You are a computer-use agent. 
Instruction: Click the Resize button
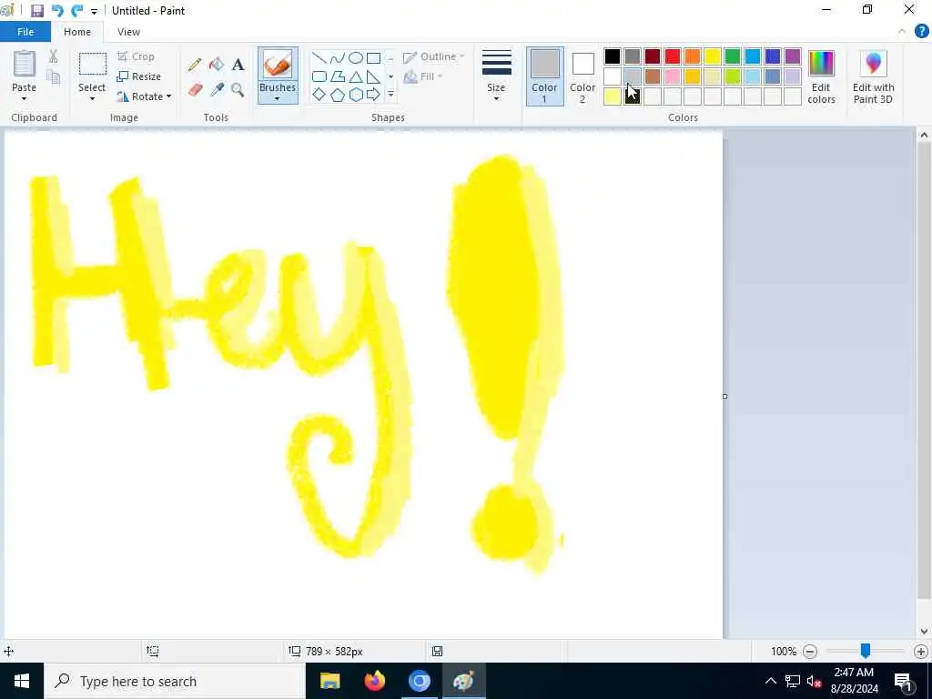click(x=139, y=76)
